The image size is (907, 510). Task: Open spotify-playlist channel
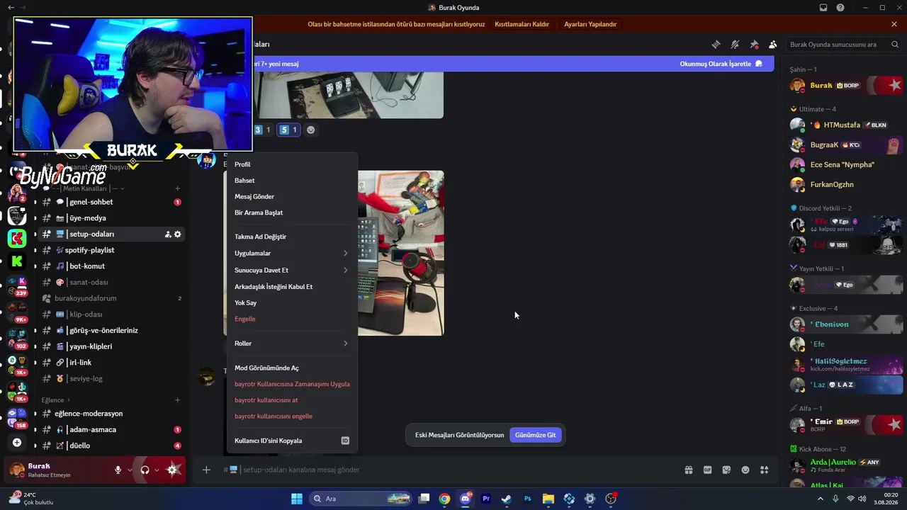[111, 250]
